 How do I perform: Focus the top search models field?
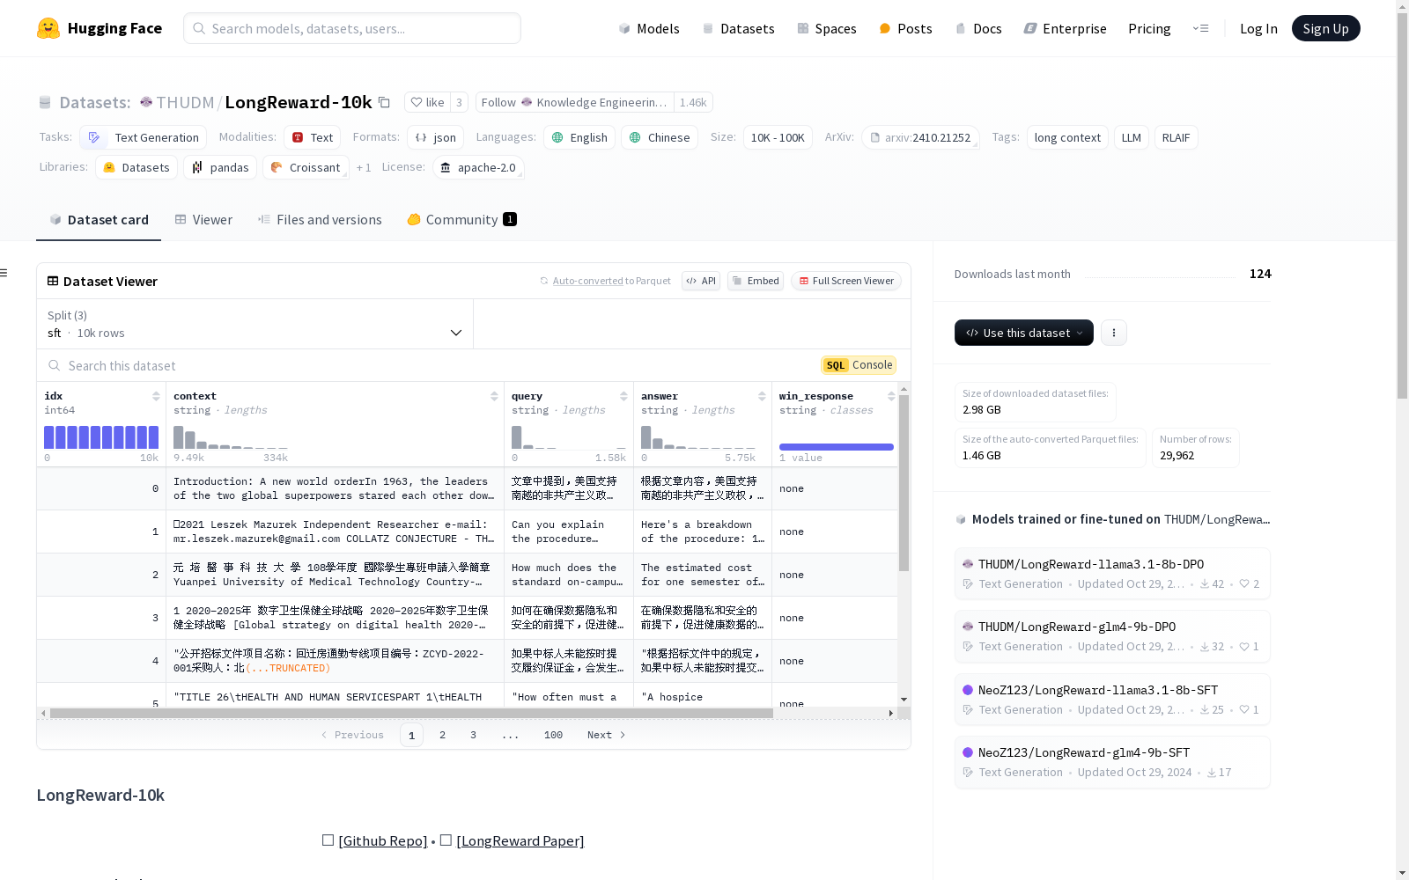[x=352, y=28]
